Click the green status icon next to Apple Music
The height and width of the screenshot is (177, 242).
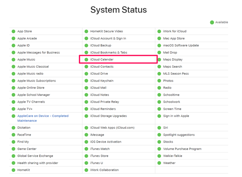tap(13, 60)
